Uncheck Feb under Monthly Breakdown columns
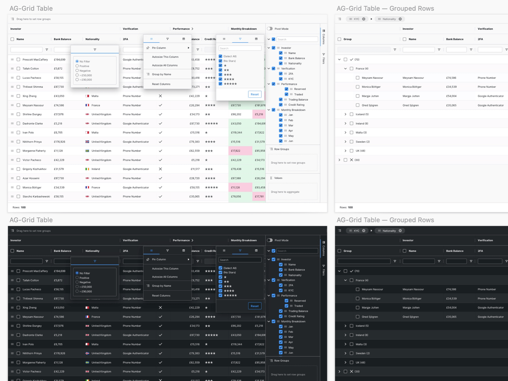Screen dimensions: 508x381 tap(281, 120)
